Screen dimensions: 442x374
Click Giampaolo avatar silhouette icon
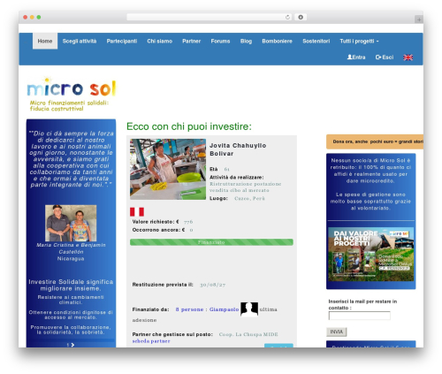click(249, 309)
